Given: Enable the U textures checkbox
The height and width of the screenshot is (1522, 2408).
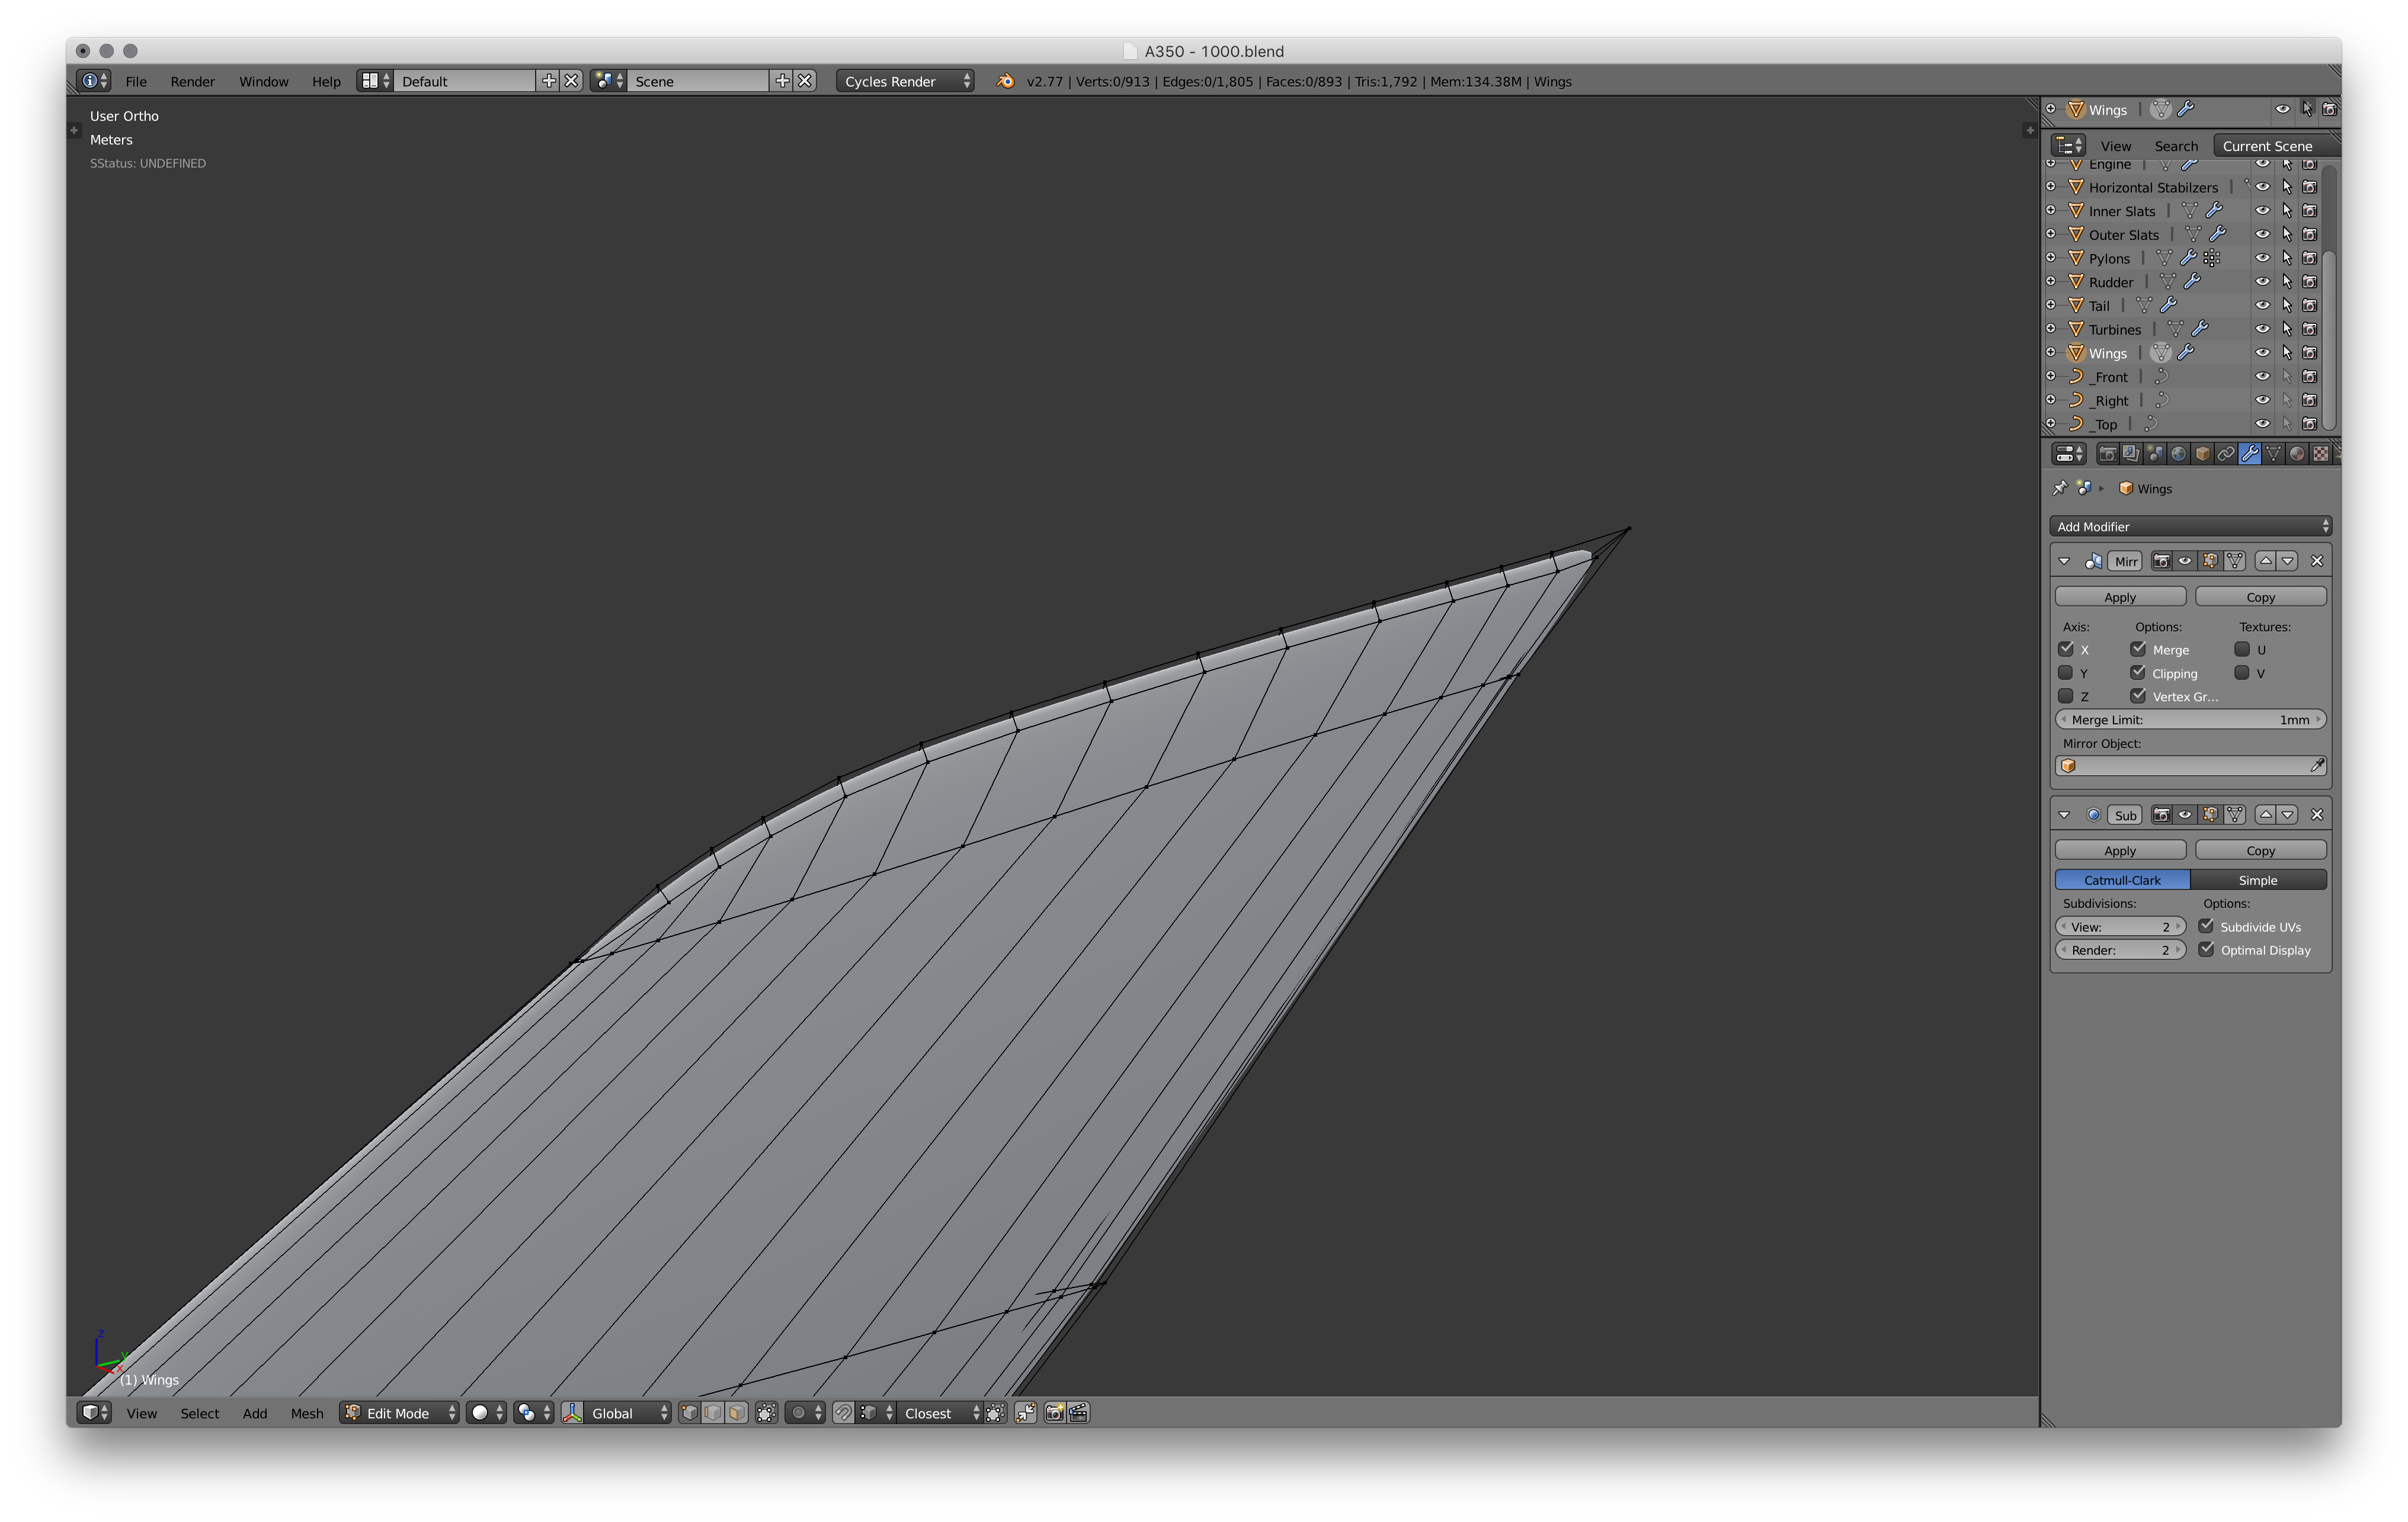Looking at the screenshot, I should click(2242, 648).
